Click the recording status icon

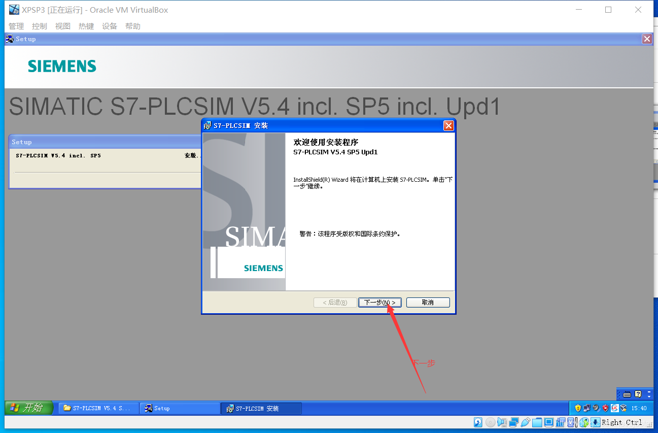point(561,422)
